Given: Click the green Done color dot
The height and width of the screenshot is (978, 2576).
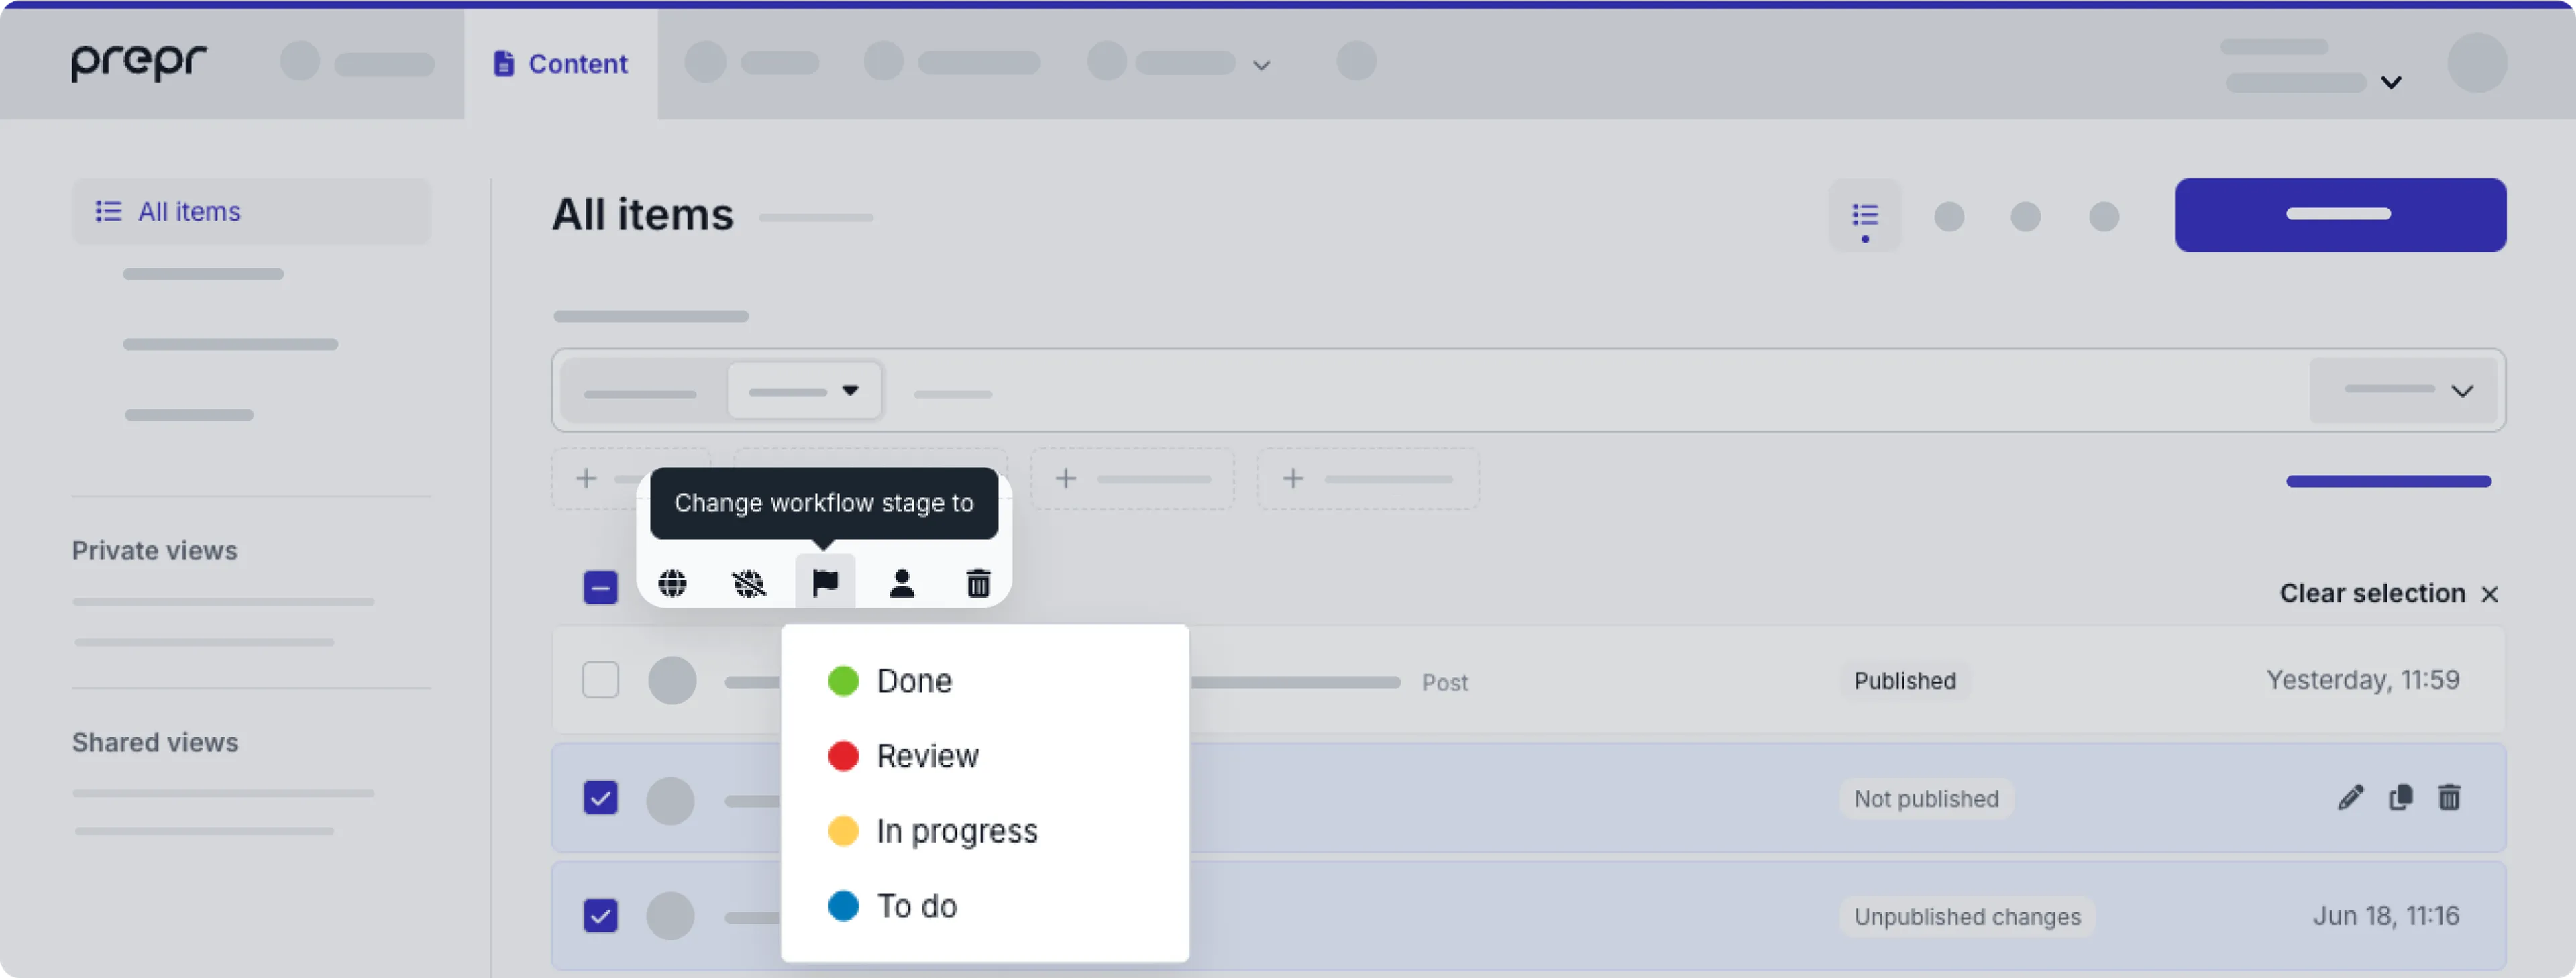Looking at the screenshot, I should (x=843, y=681).
